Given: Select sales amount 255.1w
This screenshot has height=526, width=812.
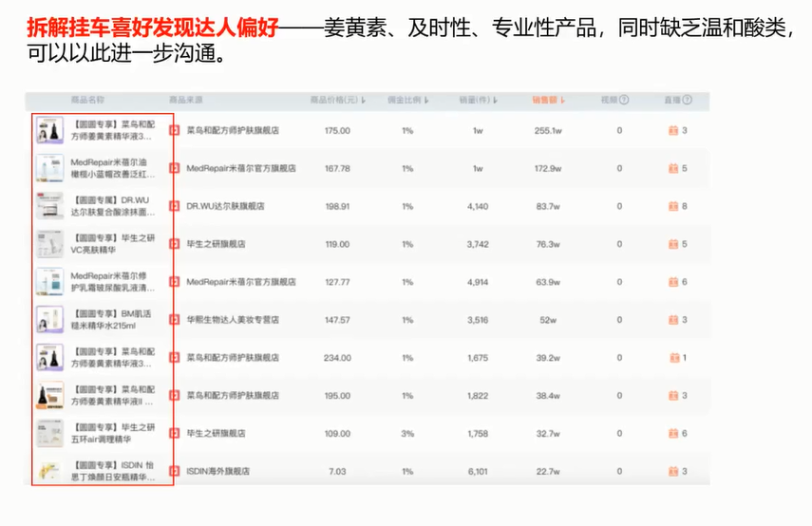Looking at the screenshot, I should (x=548, y=130).
